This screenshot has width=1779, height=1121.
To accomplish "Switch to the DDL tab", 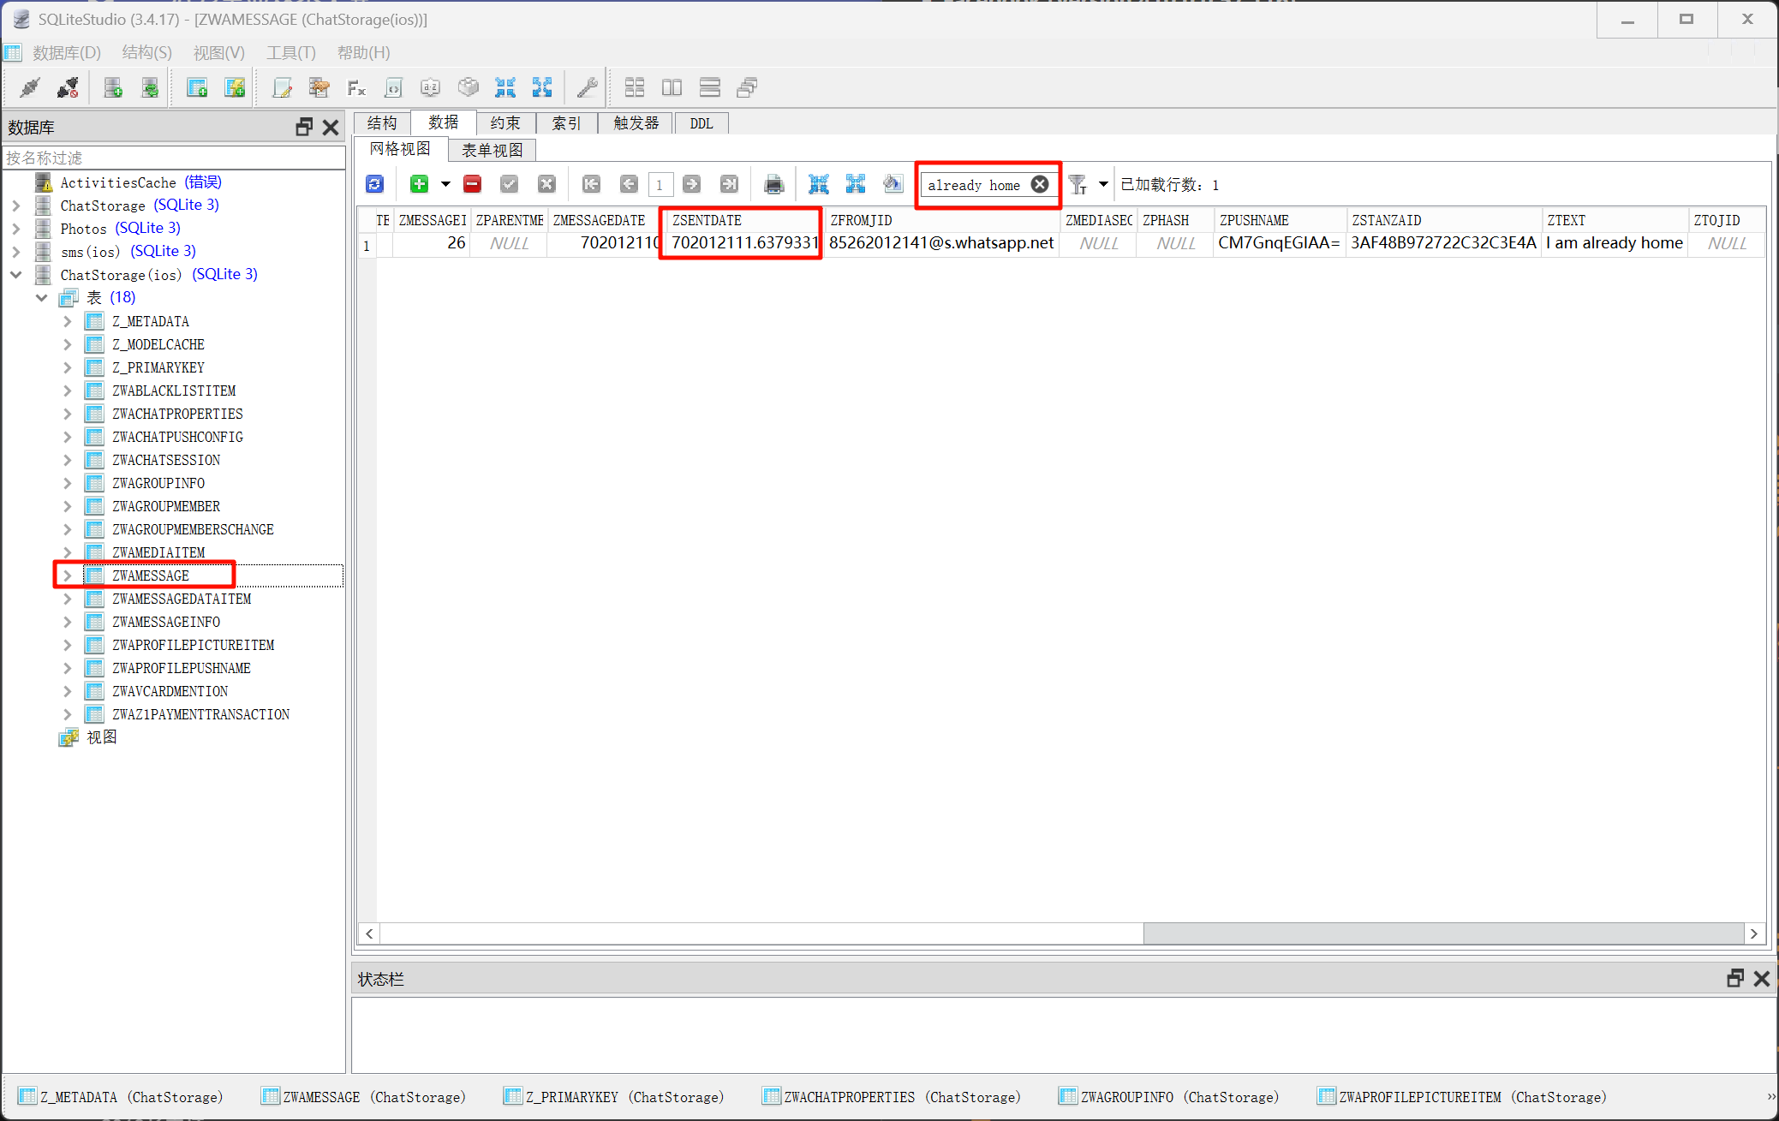I will pos(701,123).
